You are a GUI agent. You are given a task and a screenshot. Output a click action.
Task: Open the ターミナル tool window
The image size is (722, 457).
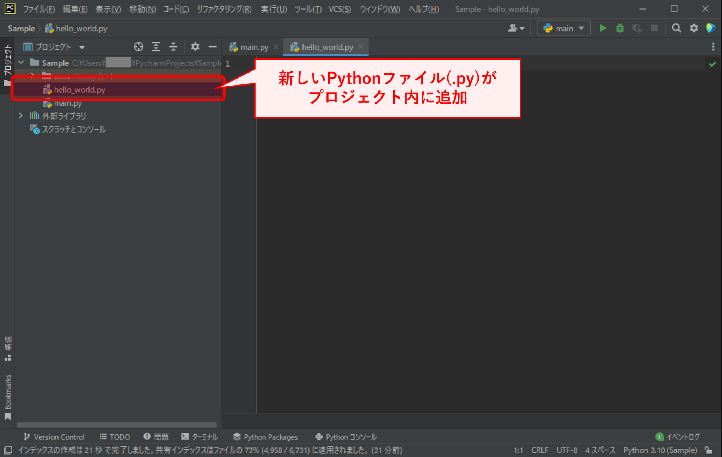pos(200,437)
